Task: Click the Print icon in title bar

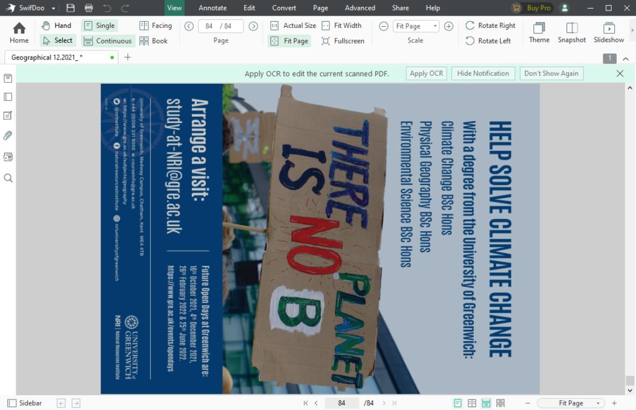Action: (x=89, y=7)
